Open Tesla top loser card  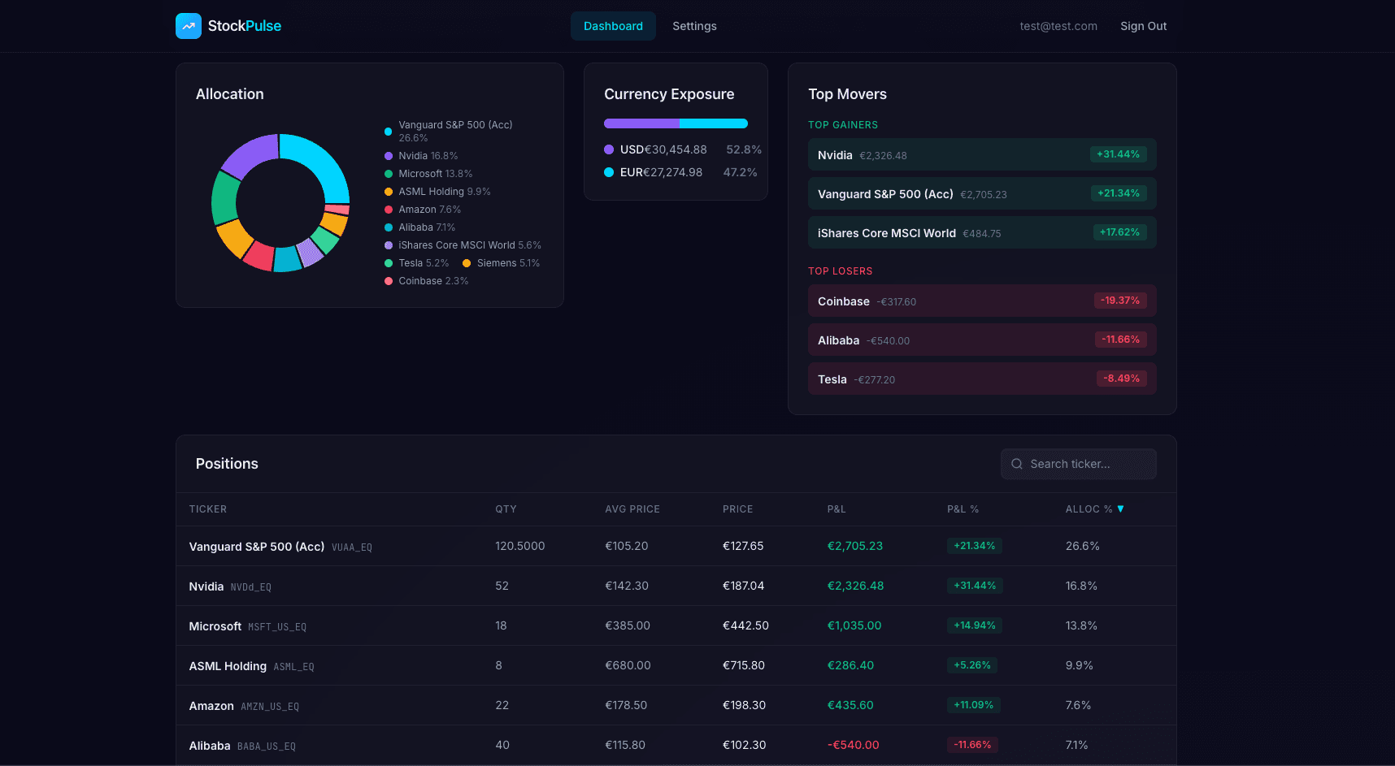[982, 379]
